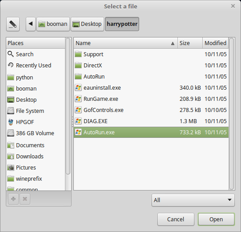The image size is (241, 232).
Task: Open Search in Places
Action: click(36, 54)
